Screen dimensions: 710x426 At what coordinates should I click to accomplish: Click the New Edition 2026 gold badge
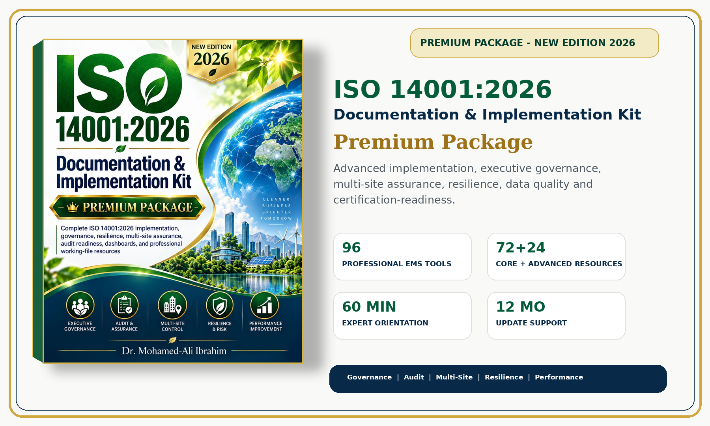[x=212, y=60]
